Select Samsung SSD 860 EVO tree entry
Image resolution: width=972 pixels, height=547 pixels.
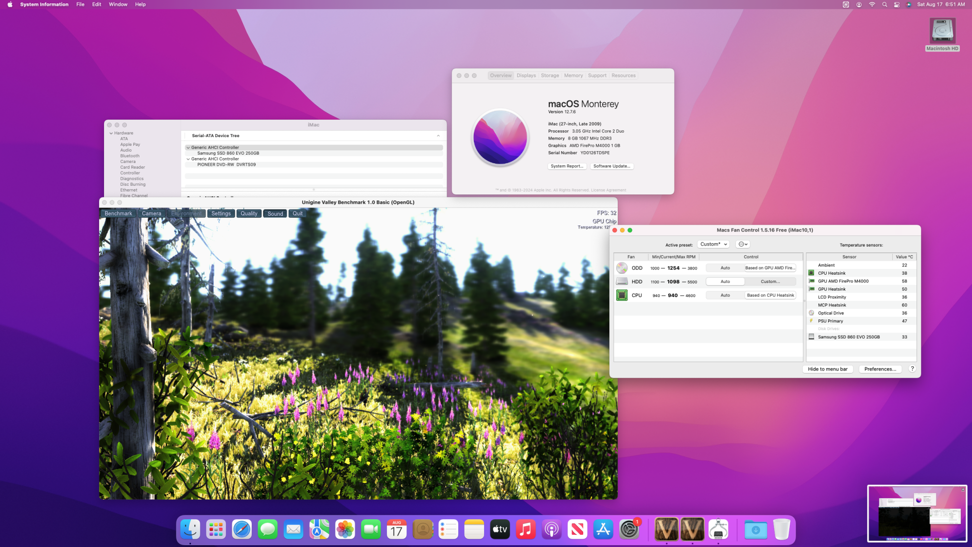[x=228, y=153]
